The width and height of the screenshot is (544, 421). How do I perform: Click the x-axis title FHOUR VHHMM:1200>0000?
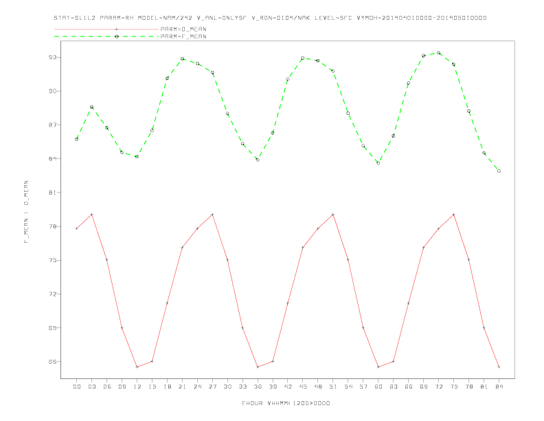pyautogui.click(x=286, y=403)
